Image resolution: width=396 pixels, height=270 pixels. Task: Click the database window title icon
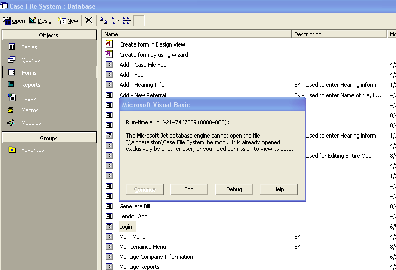[x=4, y=6]
